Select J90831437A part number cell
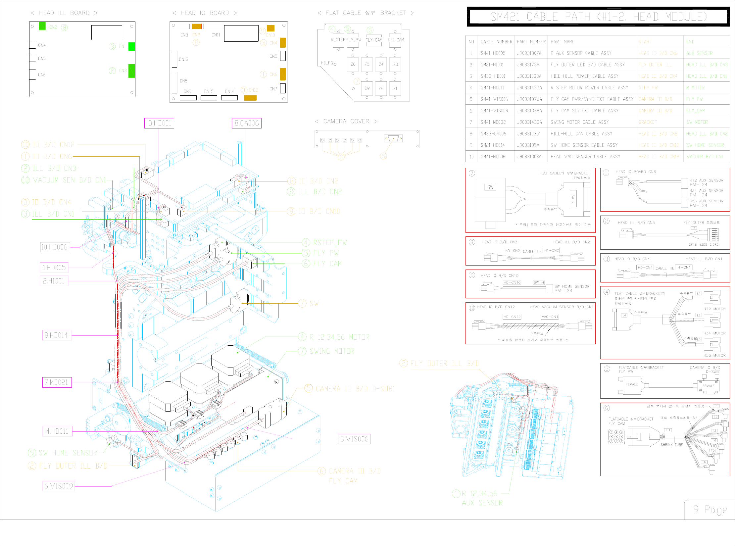This screenshot has width=735, height=546. point(529,88)
